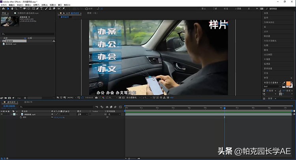Click the new folder icon in Project panel
296x160 pixels.
click(6, 98)
